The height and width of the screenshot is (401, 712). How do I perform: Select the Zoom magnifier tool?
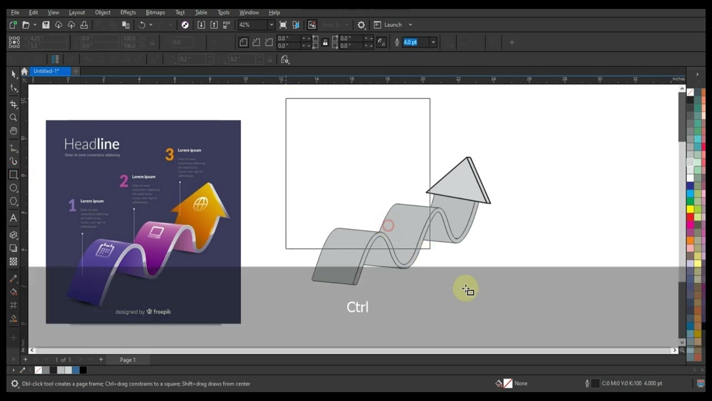[x=13, y=117]
